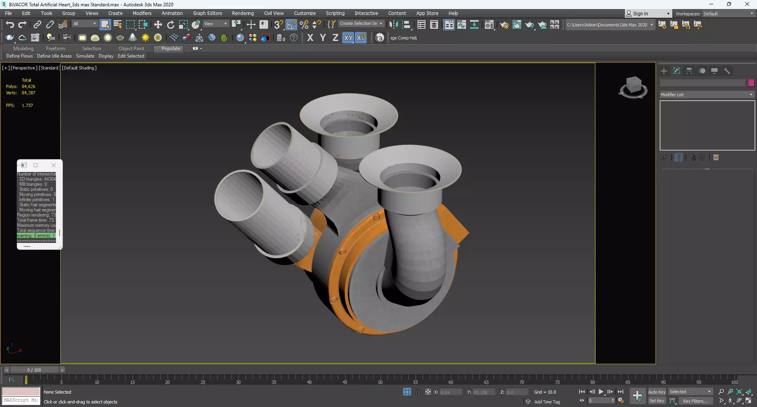Click the time slider 0 / 100 handle

[x=34, y=370]
